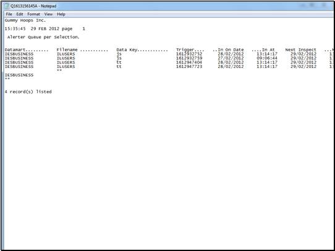Click the 'Data Key' column header text
The image size is (335, 251).
pyautogui.click(x=127, y=50)
